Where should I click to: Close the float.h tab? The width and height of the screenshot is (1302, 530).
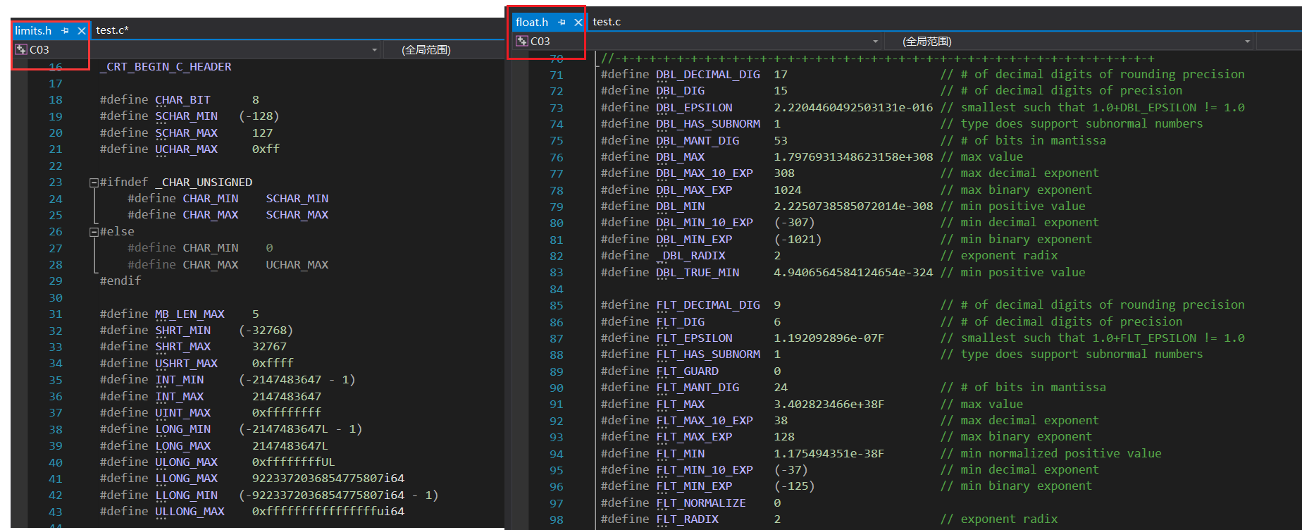[578, 22]
